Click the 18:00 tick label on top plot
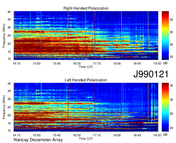 tap(117, 63)
